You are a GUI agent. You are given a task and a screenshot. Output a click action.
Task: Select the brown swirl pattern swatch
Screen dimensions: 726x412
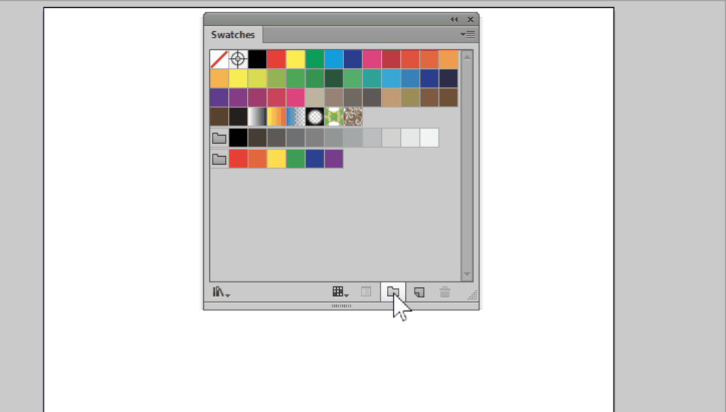(x=353, y=117)
